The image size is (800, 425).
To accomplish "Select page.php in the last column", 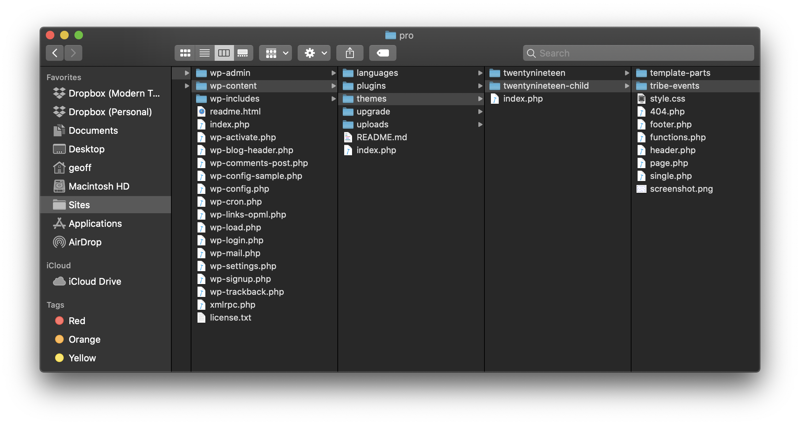I will click(x=696, y=163).
